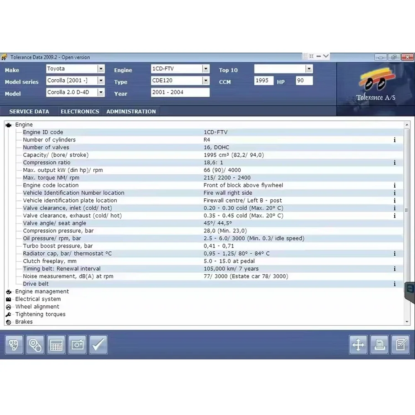The image size is (415, 415).
Task: Click the Brakes category icon
Action: pos(8,322)
